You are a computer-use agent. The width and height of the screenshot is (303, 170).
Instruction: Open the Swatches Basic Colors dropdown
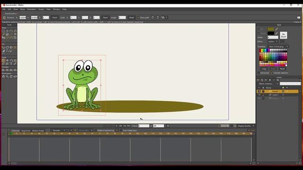click(278, 47)
